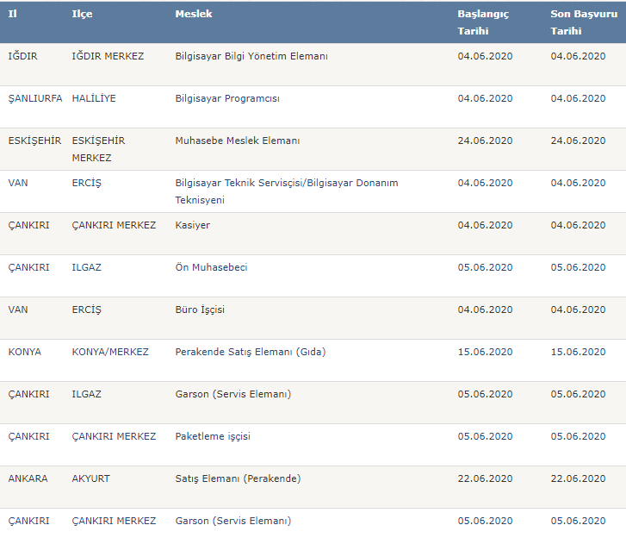Open the 'Ön Muhasebeci' job entry
The height and width of the screenshot is (544, 626).
point(211,267)
